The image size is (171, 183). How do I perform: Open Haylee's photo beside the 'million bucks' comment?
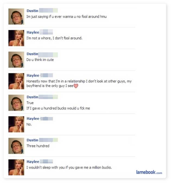(x=16, y=167)
